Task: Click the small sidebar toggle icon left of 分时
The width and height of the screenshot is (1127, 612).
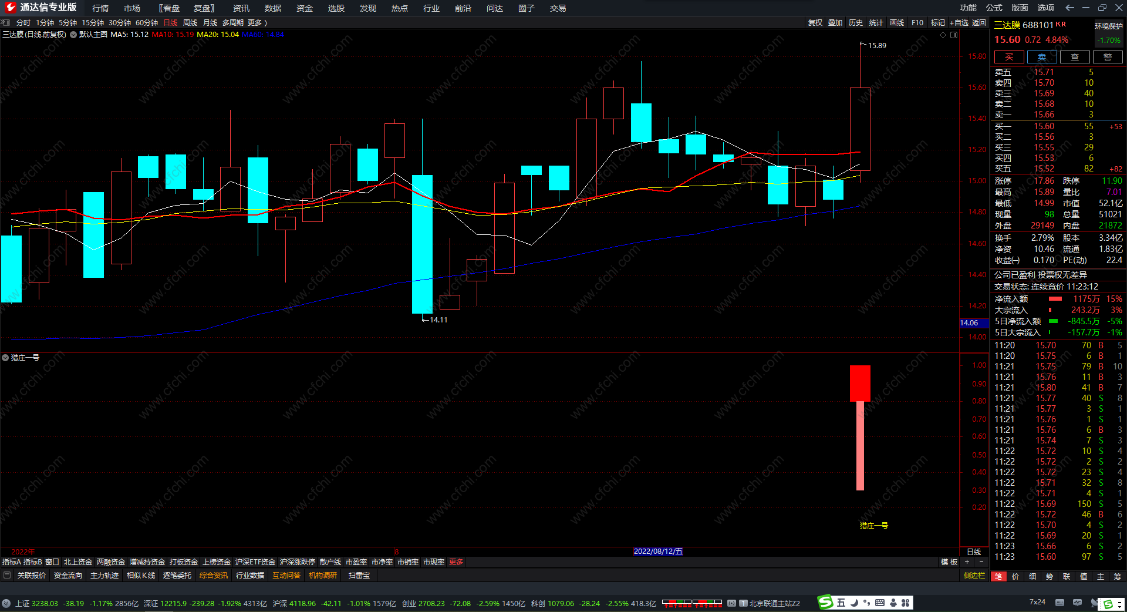Action: click(5, 23)
